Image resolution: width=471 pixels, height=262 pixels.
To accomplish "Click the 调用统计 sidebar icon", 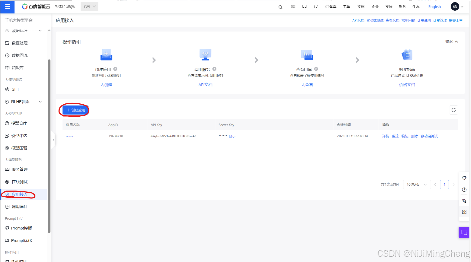I will [7, 207].
